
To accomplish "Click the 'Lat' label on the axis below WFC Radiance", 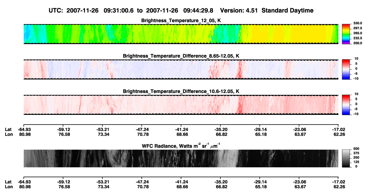I will [x=8, y=182].
